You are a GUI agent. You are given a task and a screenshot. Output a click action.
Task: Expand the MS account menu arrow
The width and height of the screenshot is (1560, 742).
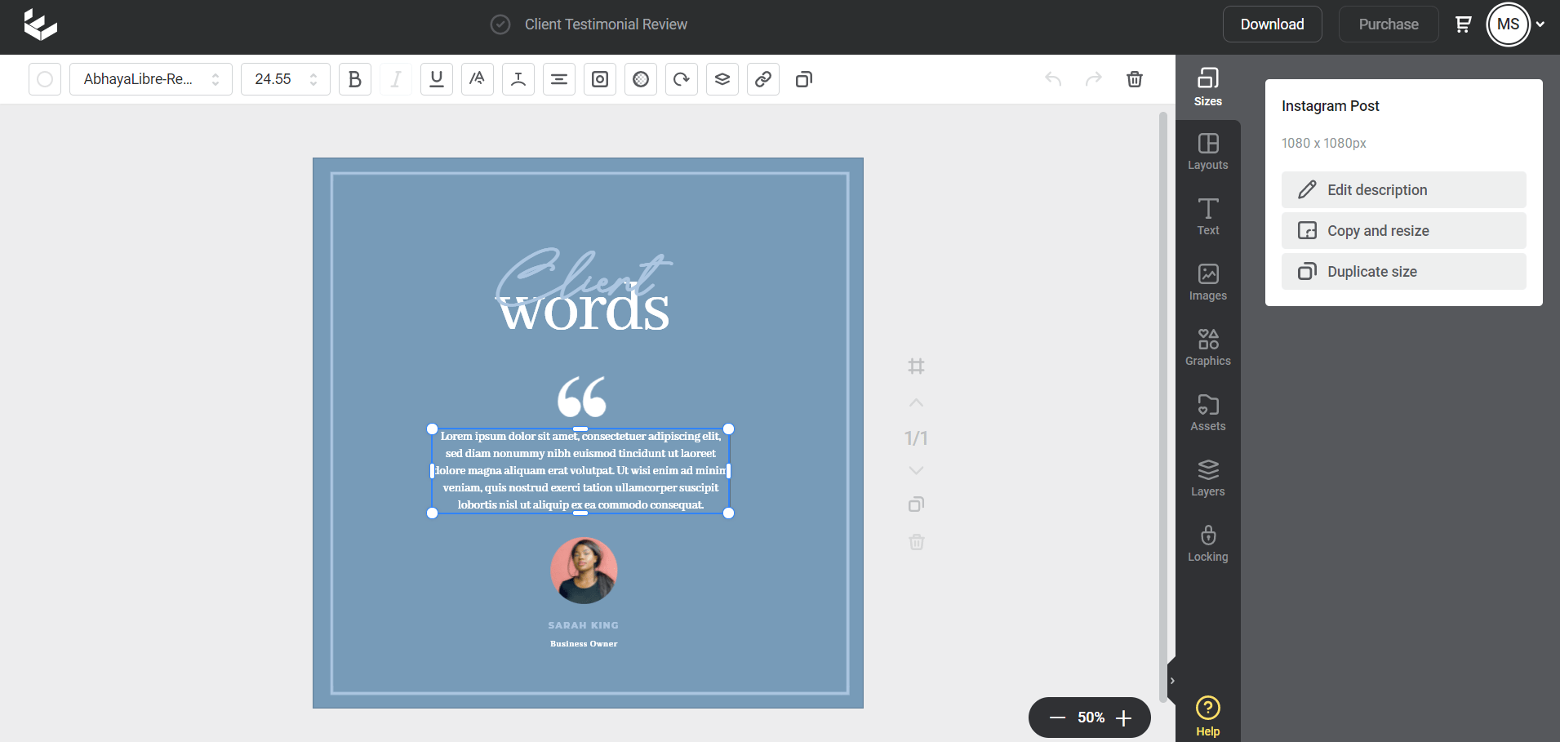click(1540, 24)
